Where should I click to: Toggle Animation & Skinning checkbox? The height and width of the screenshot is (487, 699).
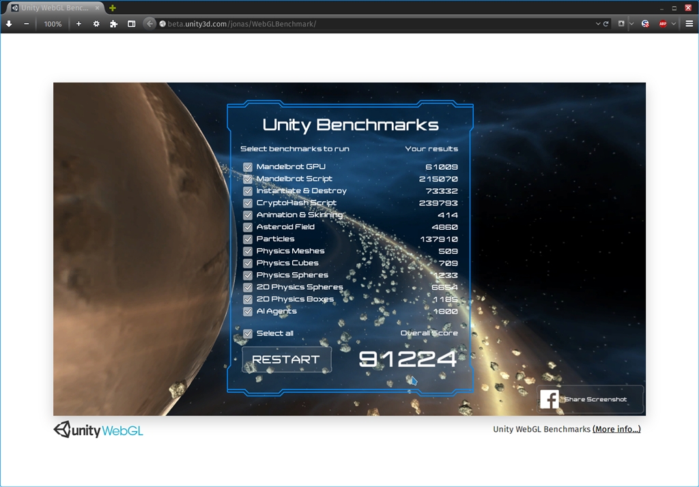click(x=248, y=215)
